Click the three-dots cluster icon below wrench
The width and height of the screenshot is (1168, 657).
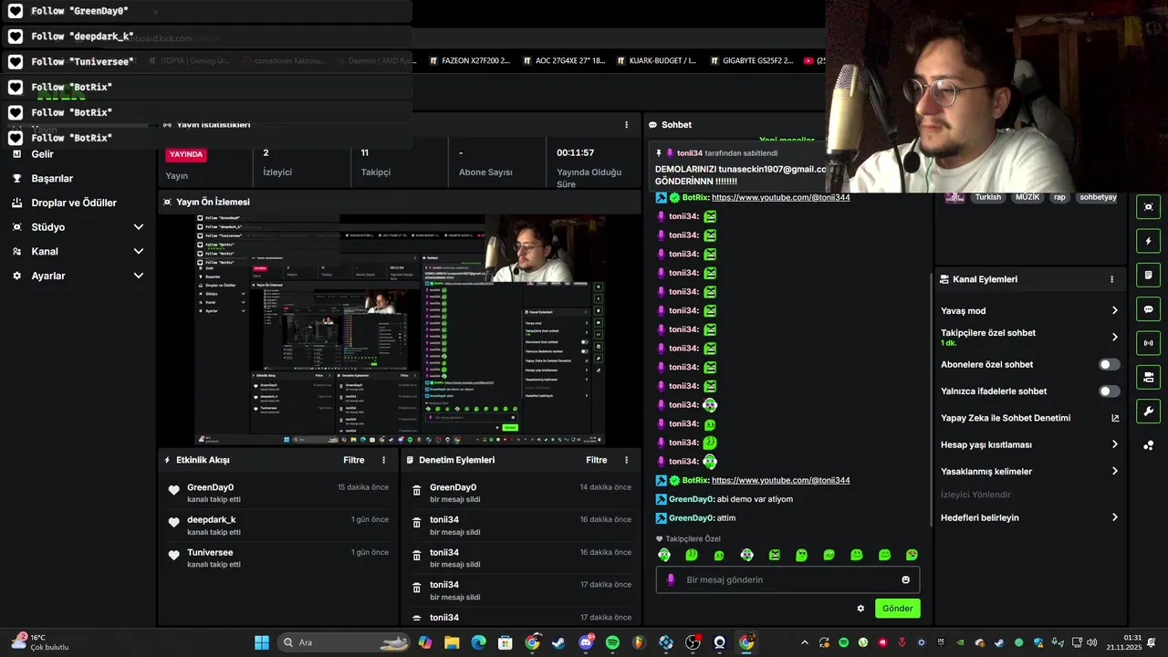tap(1148, 445)
